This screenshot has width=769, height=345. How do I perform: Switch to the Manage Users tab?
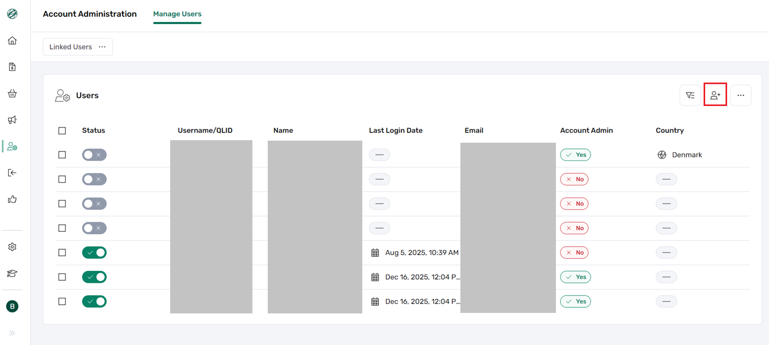pyautogui.click(x=177, y=14)
